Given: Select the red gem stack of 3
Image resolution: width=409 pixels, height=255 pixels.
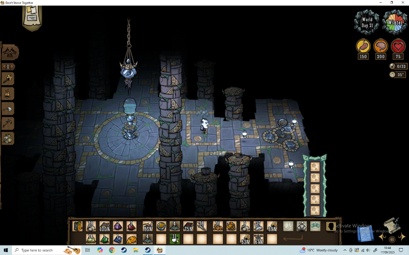Looking at the screenshot, I should point(131,226).
